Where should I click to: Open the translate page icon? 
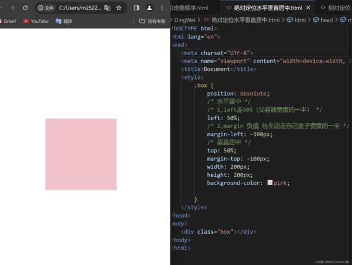tap(107, 8)
